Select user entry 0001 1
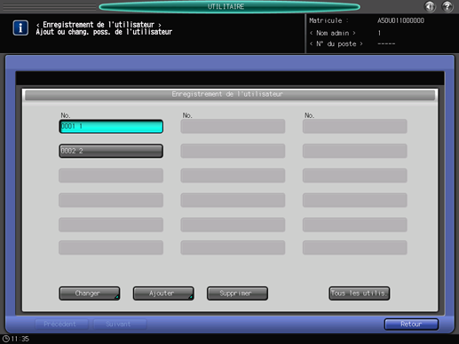This screenshot has height=344, width=459. [111, 127]
